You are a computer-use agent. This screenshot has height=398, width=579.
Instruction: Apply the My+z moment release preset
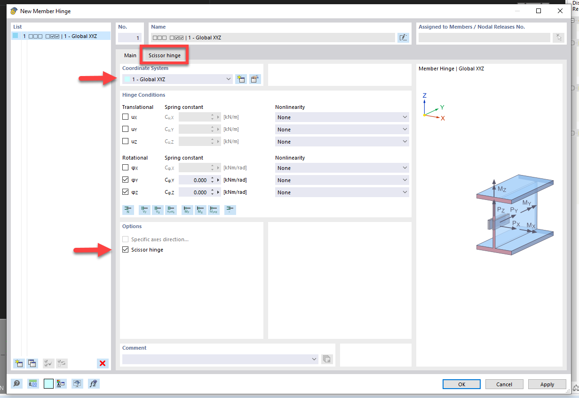214,210
